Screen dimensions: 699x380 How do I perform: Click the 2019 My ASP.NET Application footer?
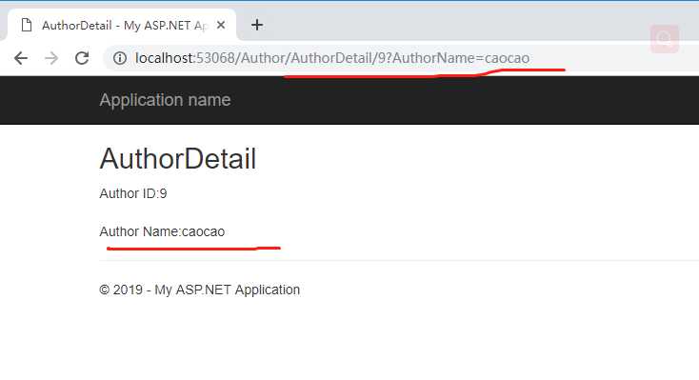(199, 290)
